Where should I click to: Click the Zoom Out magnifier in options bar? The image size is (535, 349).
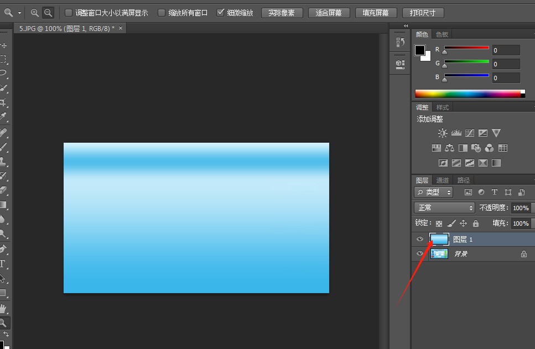(x=48, y=13)
